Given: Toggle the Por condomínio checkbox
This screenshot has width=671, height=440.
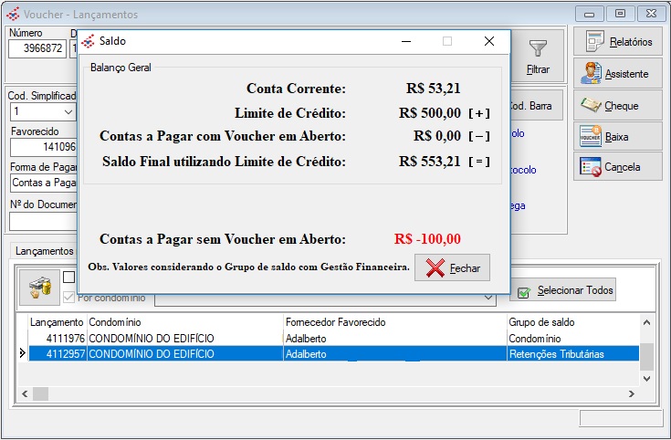Looking at the screenshot, I should [69, 297].
